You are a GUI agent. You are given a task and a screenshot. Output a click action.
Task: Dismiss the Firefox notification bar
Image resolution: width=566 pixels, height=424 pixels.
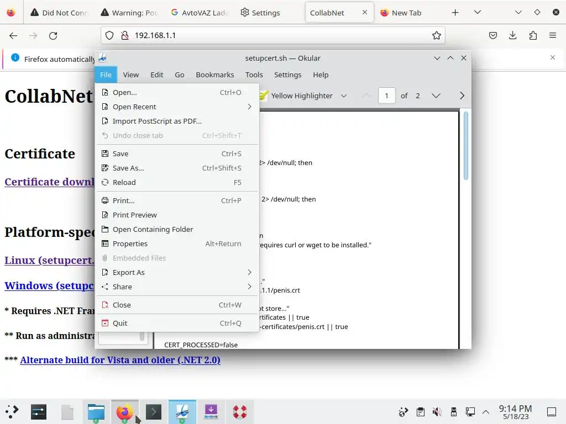tap(553, 57)
